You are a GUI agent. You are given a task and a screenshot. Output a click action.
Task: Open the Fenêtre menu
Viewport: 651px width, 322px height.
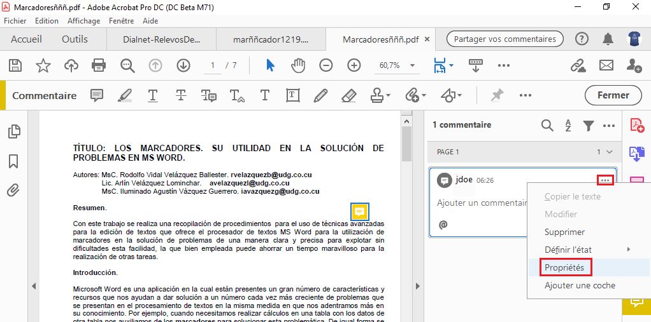121,21
